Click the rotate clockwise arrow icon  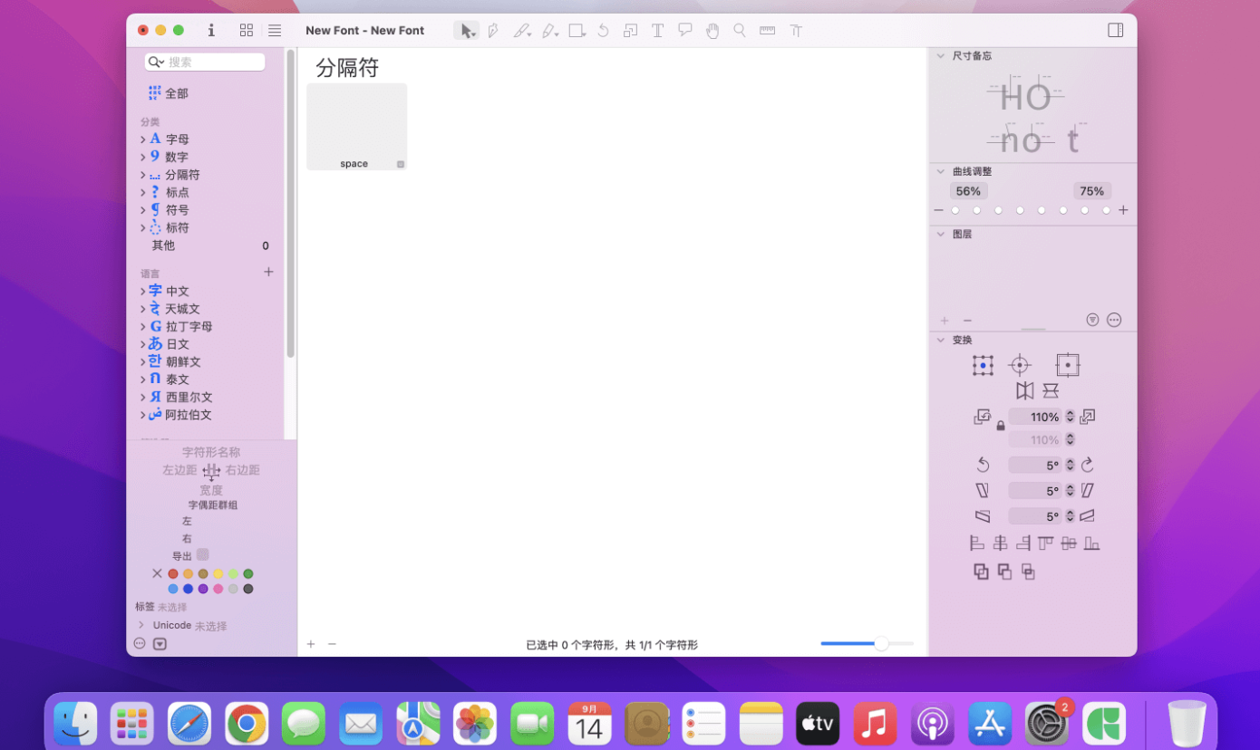click(x=1088, y=465)
